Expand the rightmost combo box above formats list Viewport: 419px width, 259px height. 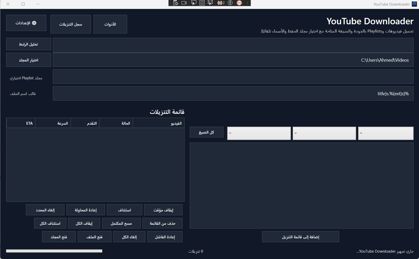(386, 133)
